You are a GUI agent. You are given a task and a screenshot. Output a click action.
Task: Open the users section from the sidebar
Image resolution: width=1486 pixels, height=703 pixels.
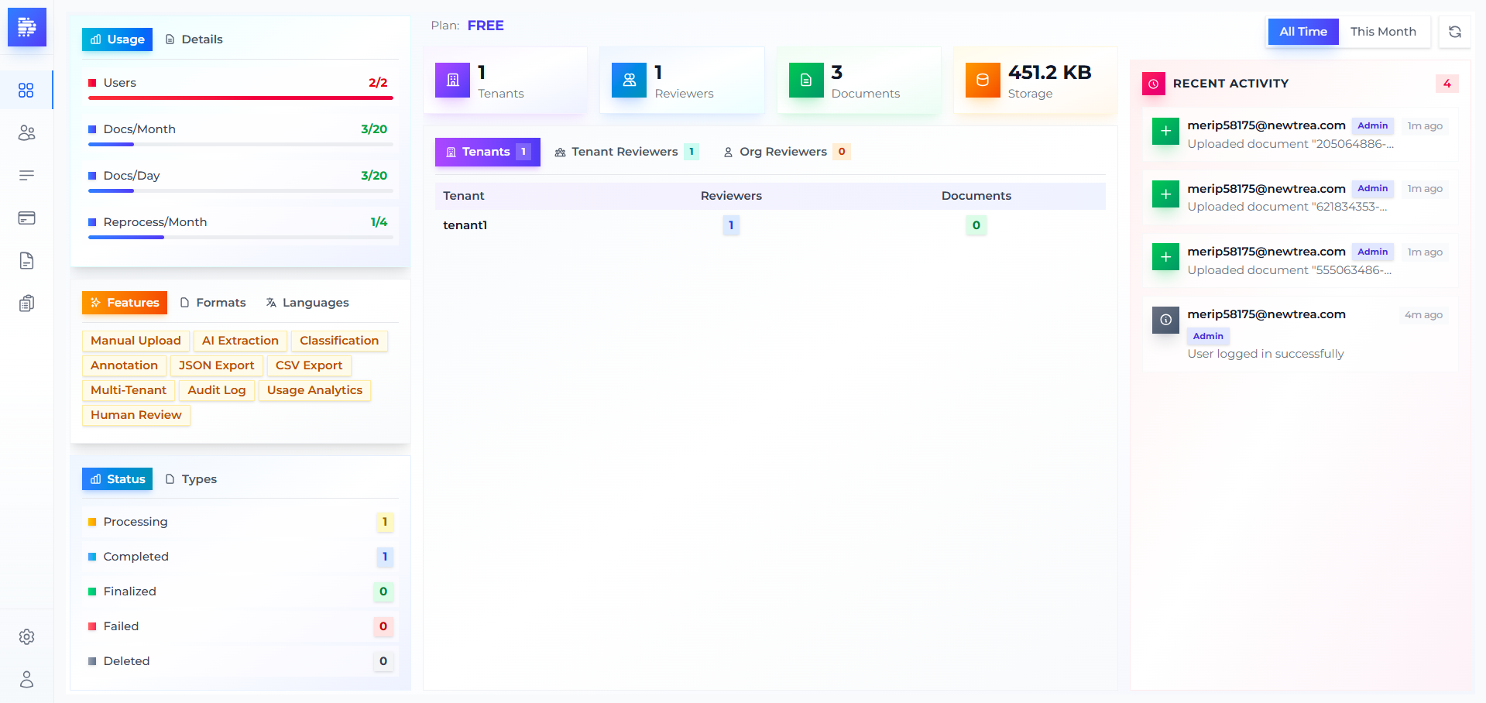pos(27,133)
